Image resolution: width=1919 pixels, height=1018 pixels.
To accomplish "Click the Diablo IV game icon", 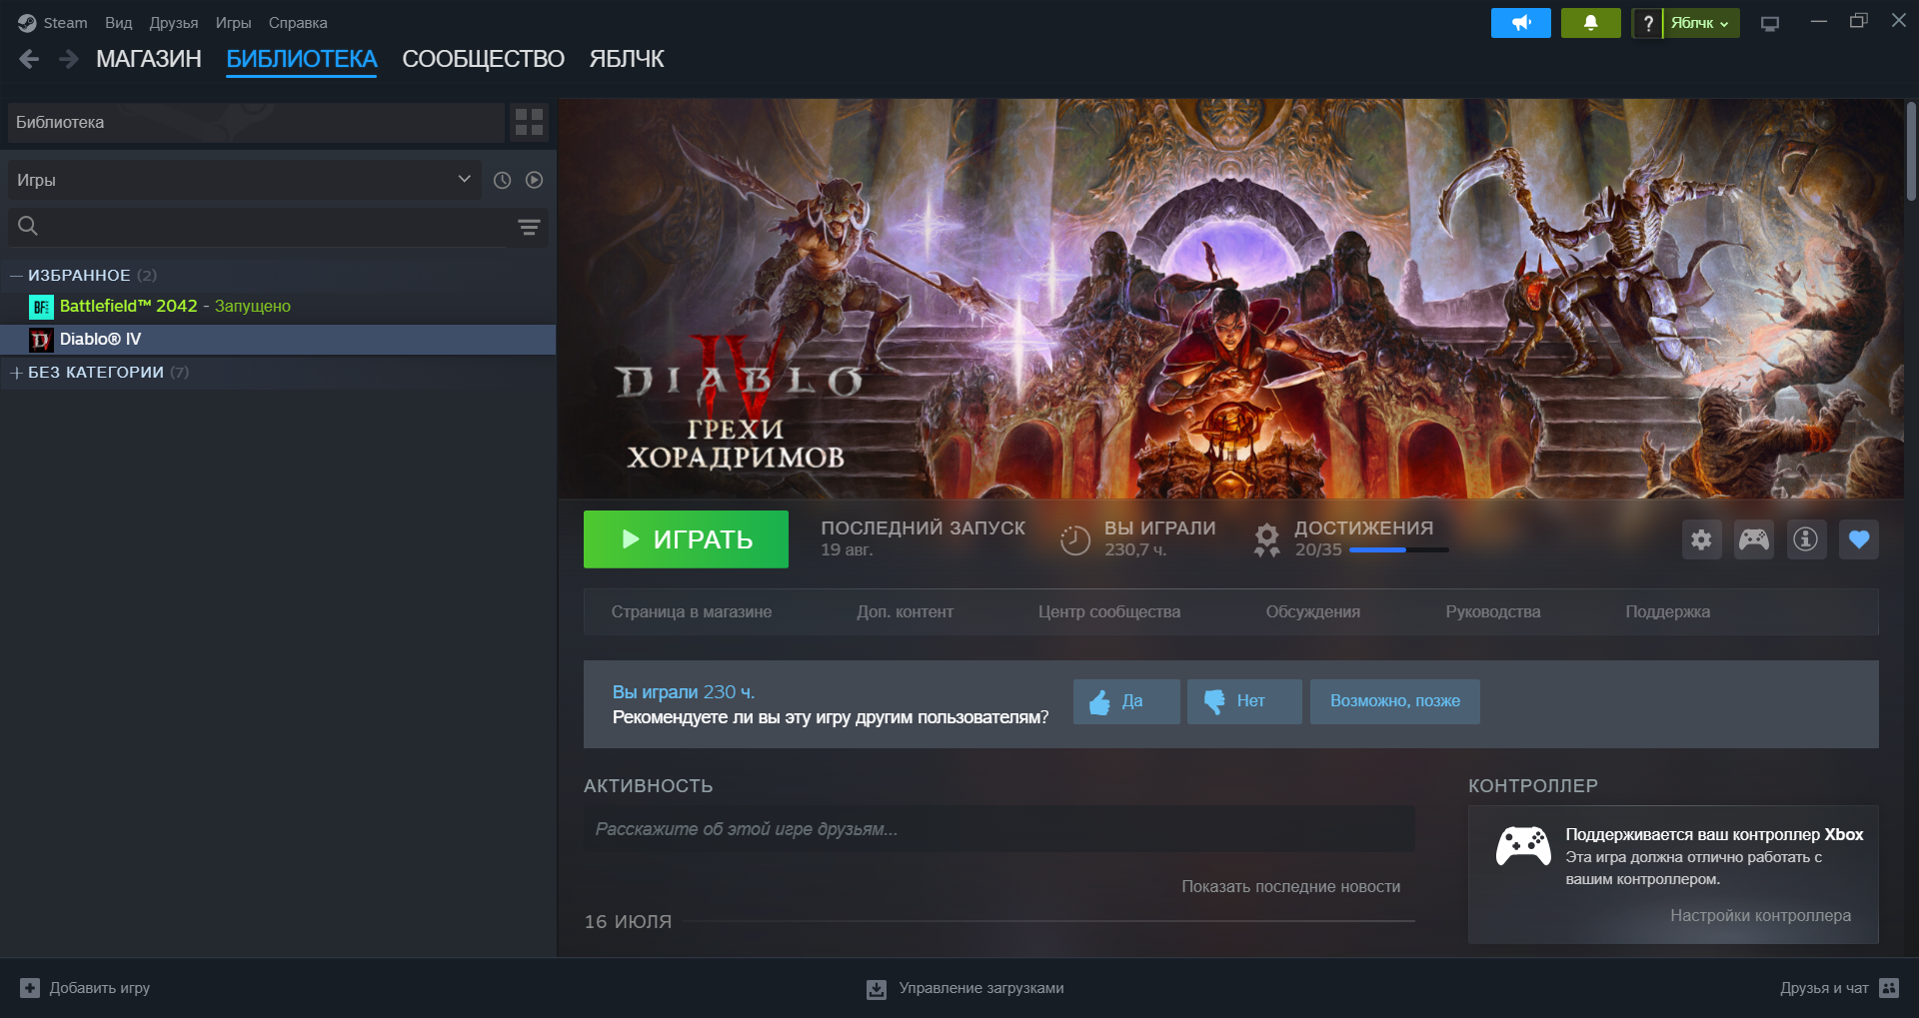I will click(41, 340).
